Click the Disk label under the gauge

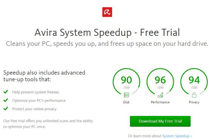pos(126,102)
